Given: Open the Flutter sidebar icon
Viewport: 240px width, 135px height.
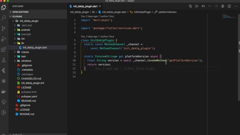Looking at the screenshot, I should tap(3, 70).
